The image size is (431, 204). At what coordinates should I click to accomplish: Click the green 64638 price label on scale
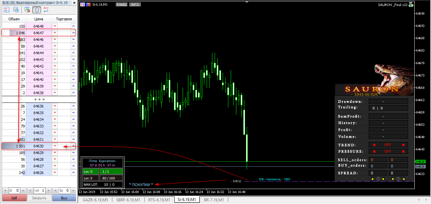(421, 161)
